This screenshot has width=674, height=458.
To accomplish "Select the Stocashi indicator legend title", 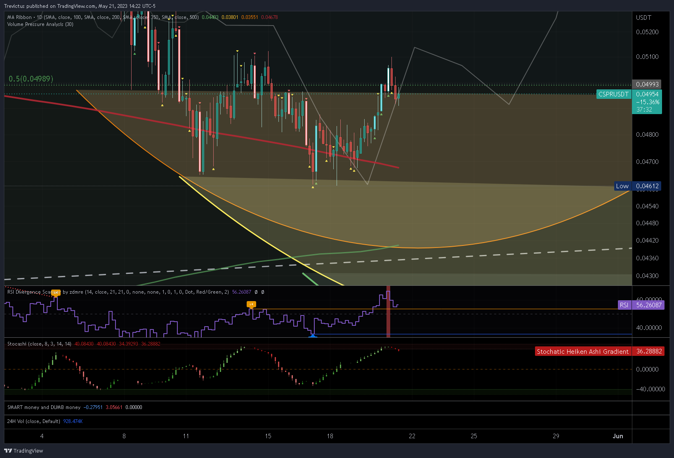I will 39,344.
